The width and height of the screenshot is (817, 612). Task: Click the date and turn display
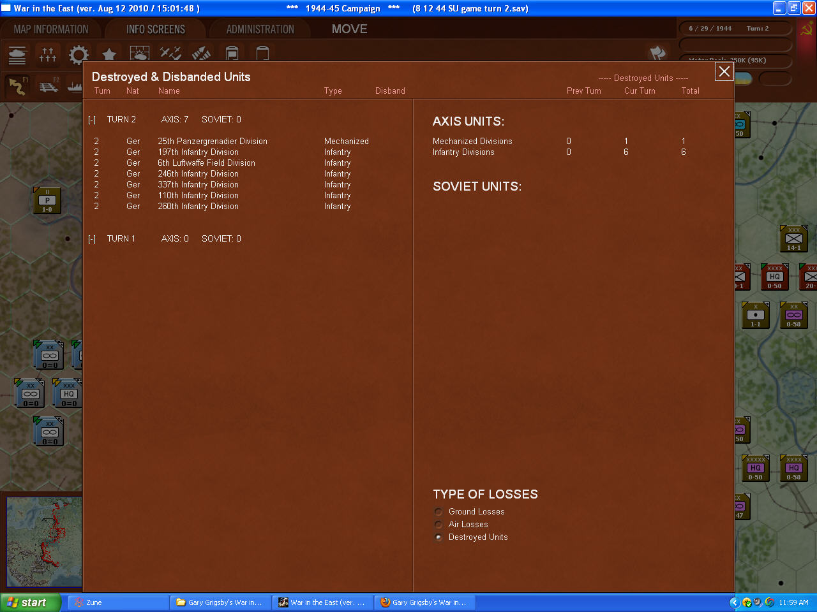click(734, 29)
